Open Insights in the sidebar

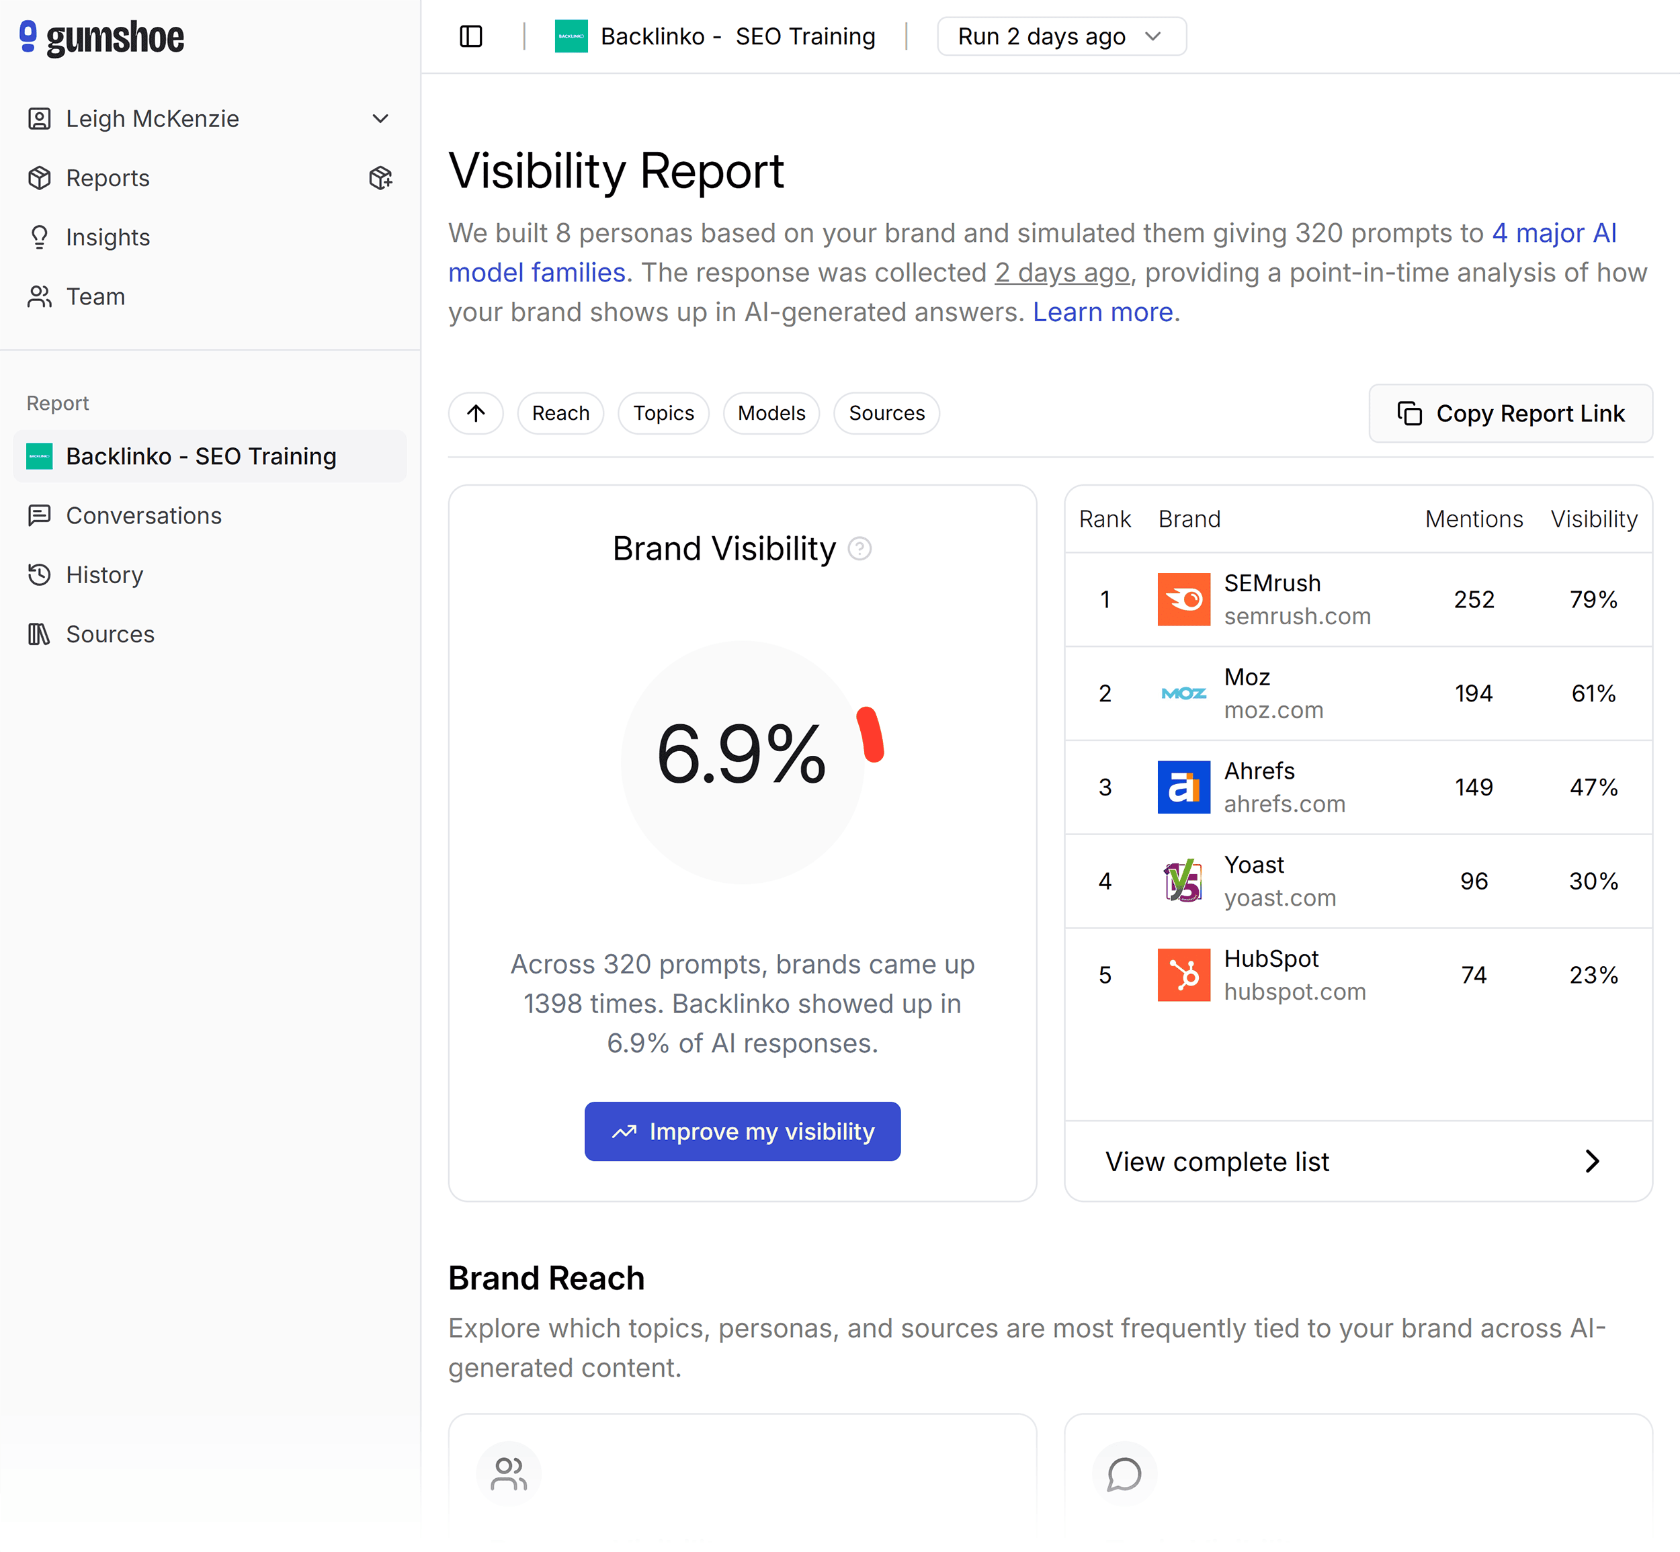108,238
